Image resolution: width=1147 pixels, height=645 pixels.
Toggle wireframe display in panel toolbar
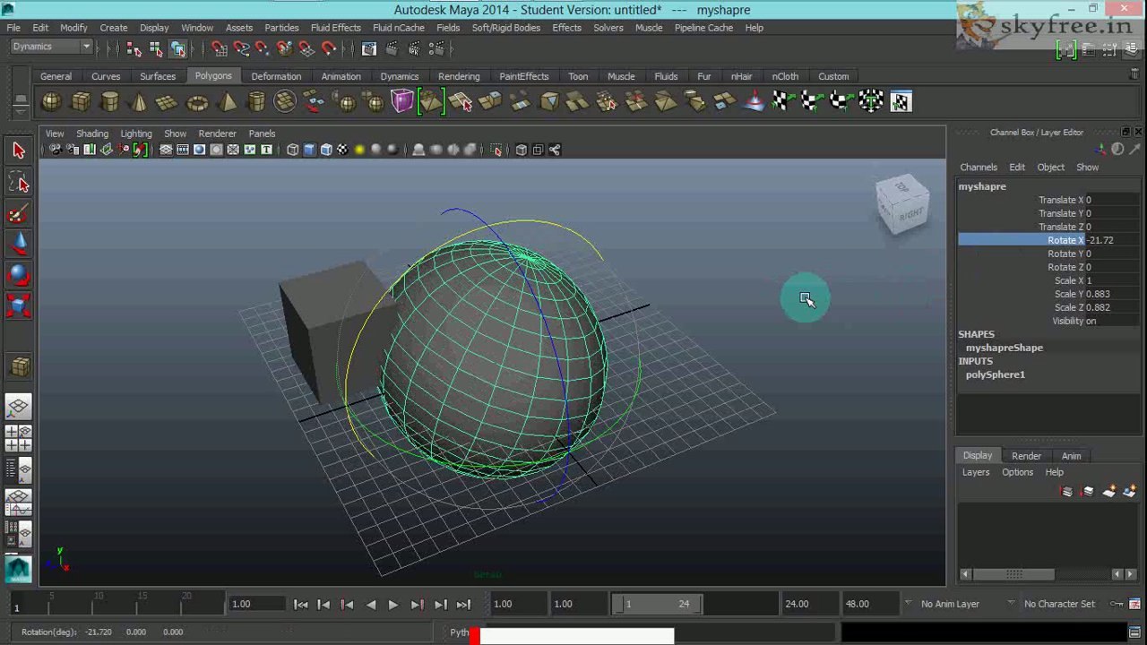[292, 150]
